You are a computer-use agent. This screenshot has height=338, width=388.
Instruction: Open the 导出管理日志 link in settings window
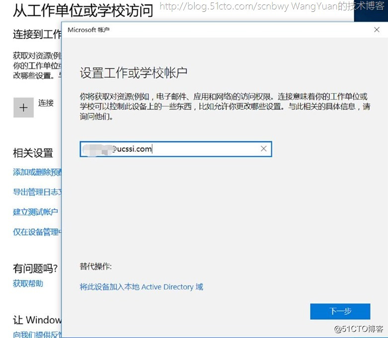click(37, 192)
